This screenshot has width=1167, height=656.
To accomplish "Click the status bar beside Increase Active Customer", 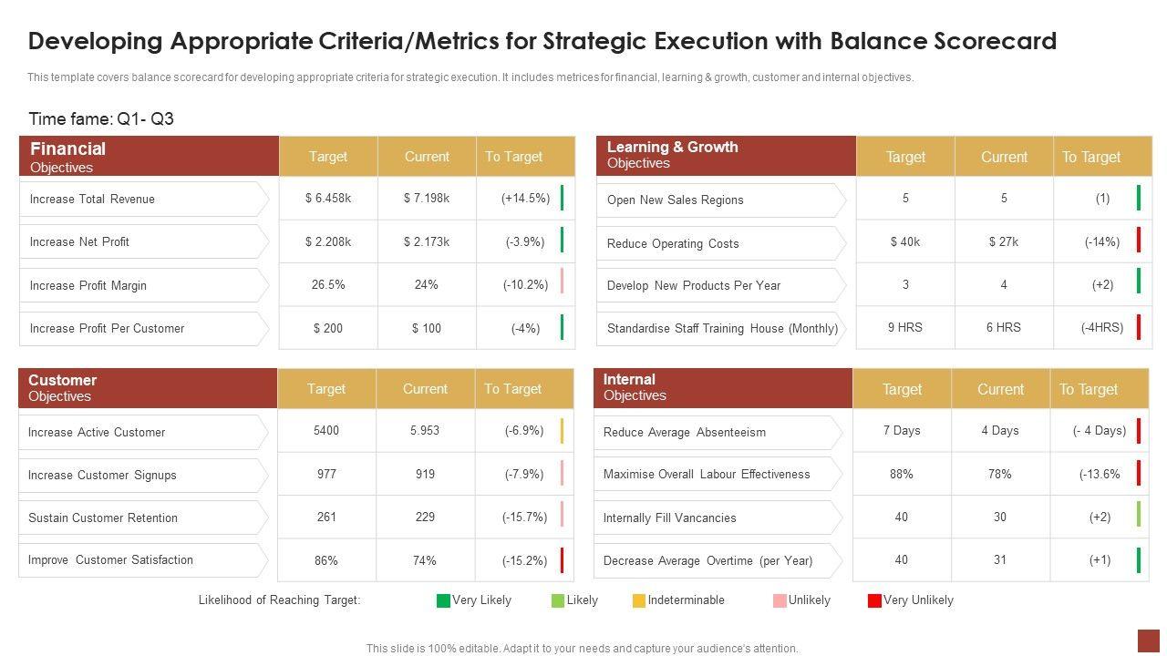I will click(x=562, y=431).
